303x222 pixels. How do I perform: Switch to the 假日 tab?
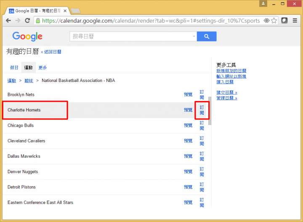[x=14, y=68]
